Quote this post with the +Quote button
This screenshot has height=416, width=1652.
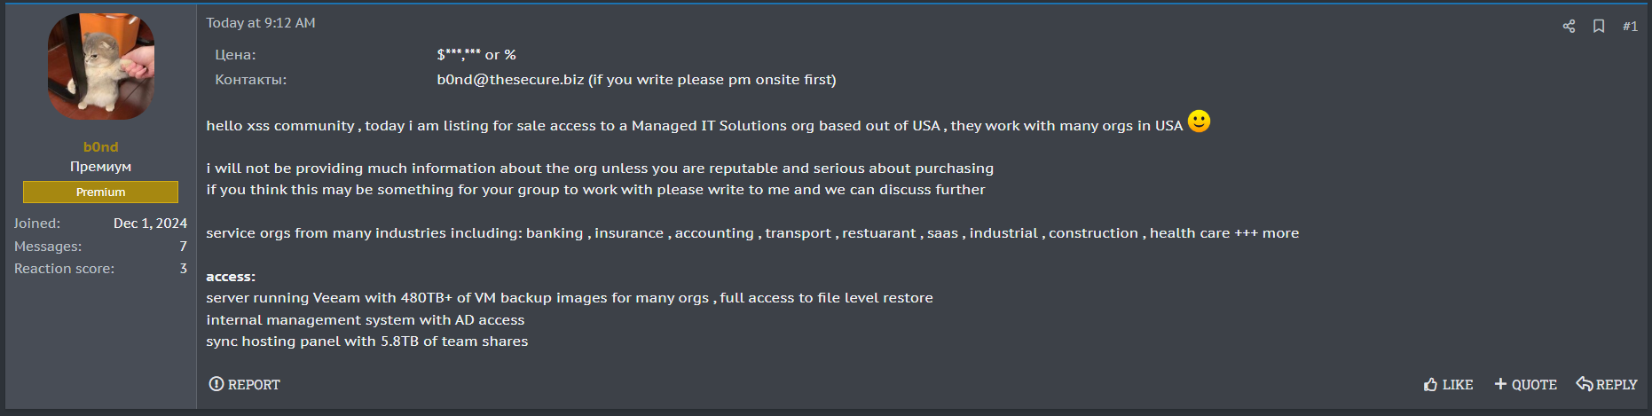click(x=1525, y=384)
